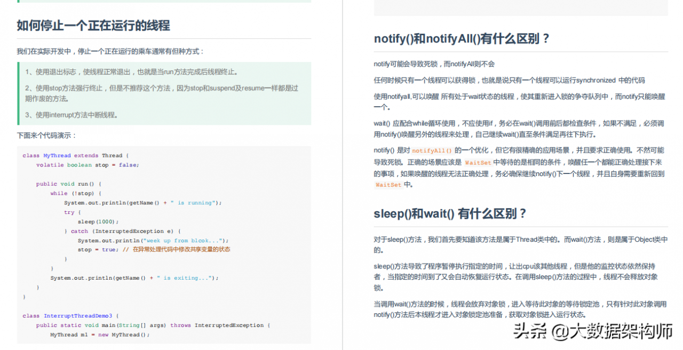The height and width of the screenshot is (350, 683).
Task: Click the code line 'class MyThread extends Thread'
Action: 75,156
